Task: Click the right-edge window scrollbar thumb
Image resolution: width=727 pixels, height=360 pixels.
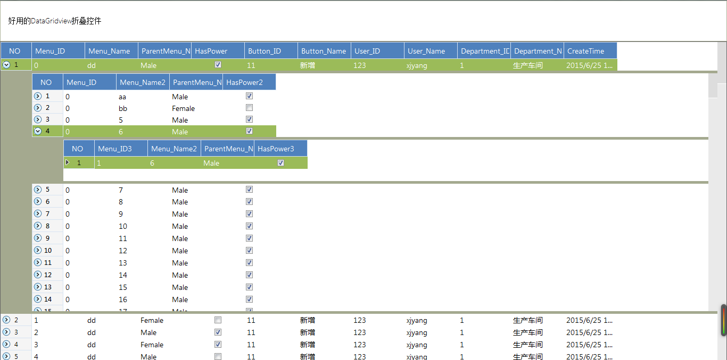Action: [x=724, y=320]
